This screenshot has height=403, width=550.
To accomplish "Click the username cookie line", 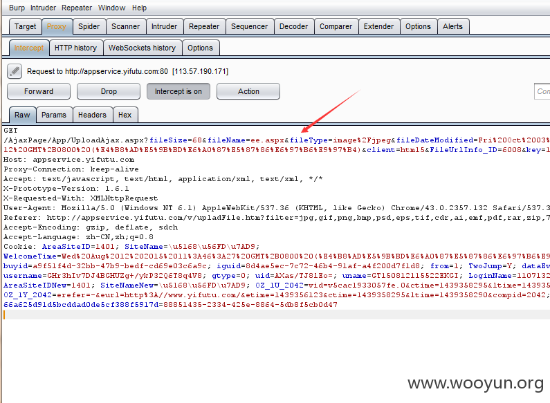I will tap(277, 276).
